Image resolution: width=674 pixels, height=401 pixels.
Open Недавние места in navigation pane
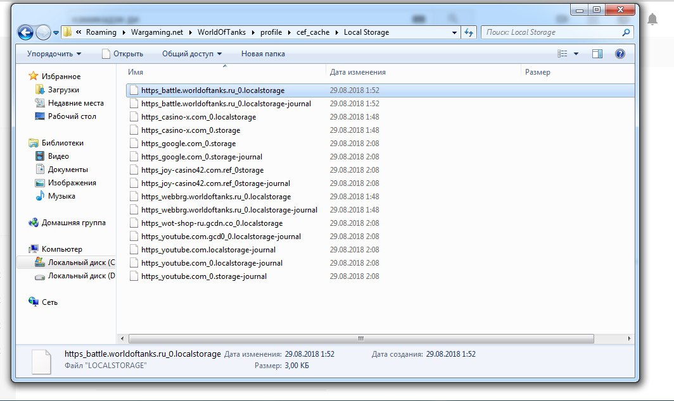(x=75, y=103)
